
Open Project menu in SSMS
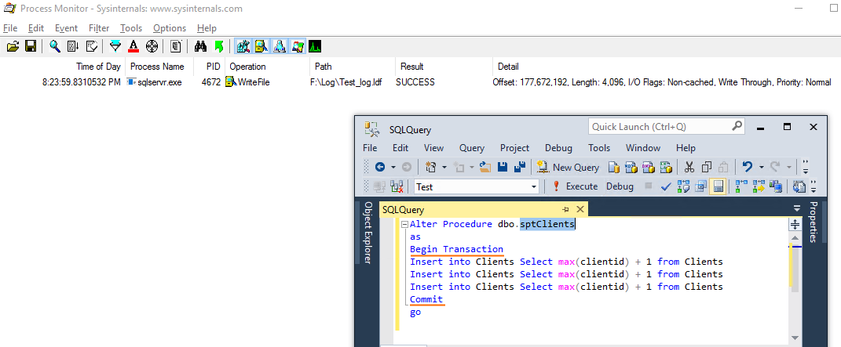(x=514, y=148)
